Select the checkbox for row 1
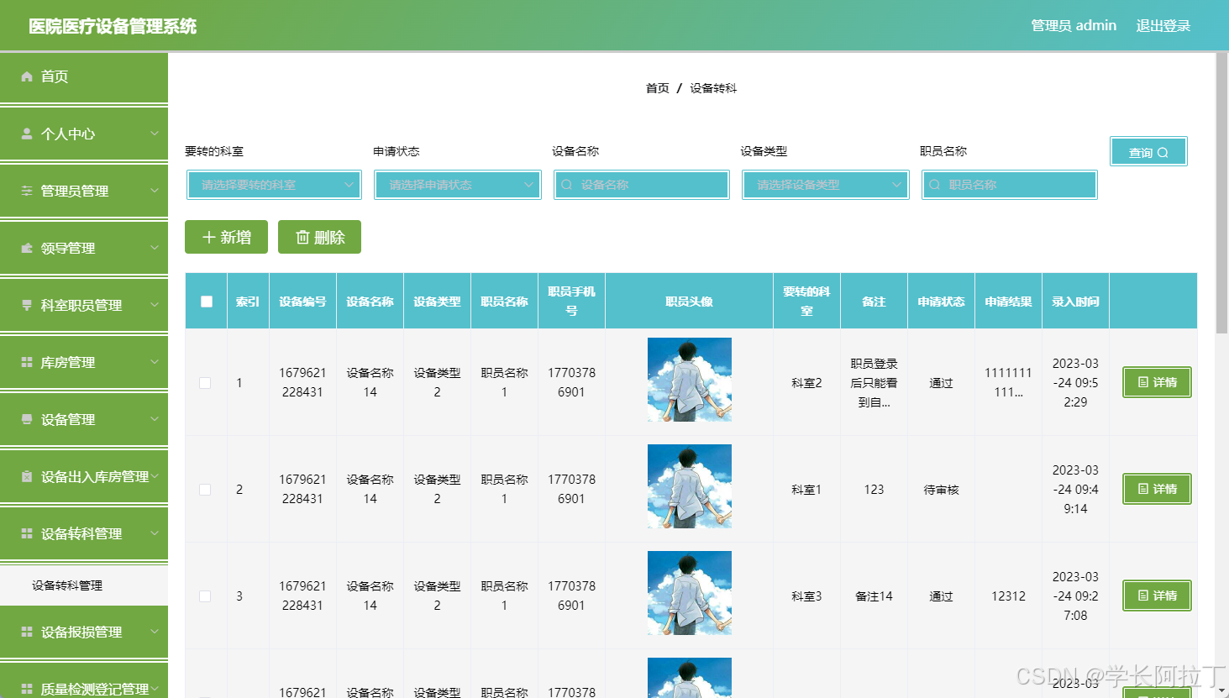 pos(205,382)
